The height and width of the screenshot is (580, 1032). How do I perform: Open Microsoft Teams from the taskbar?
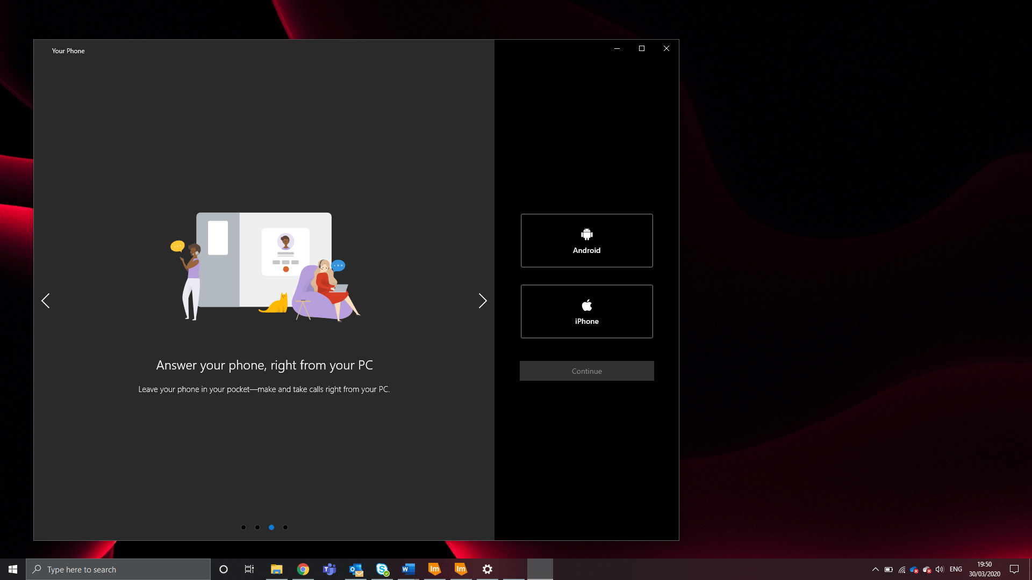point(329,569)
